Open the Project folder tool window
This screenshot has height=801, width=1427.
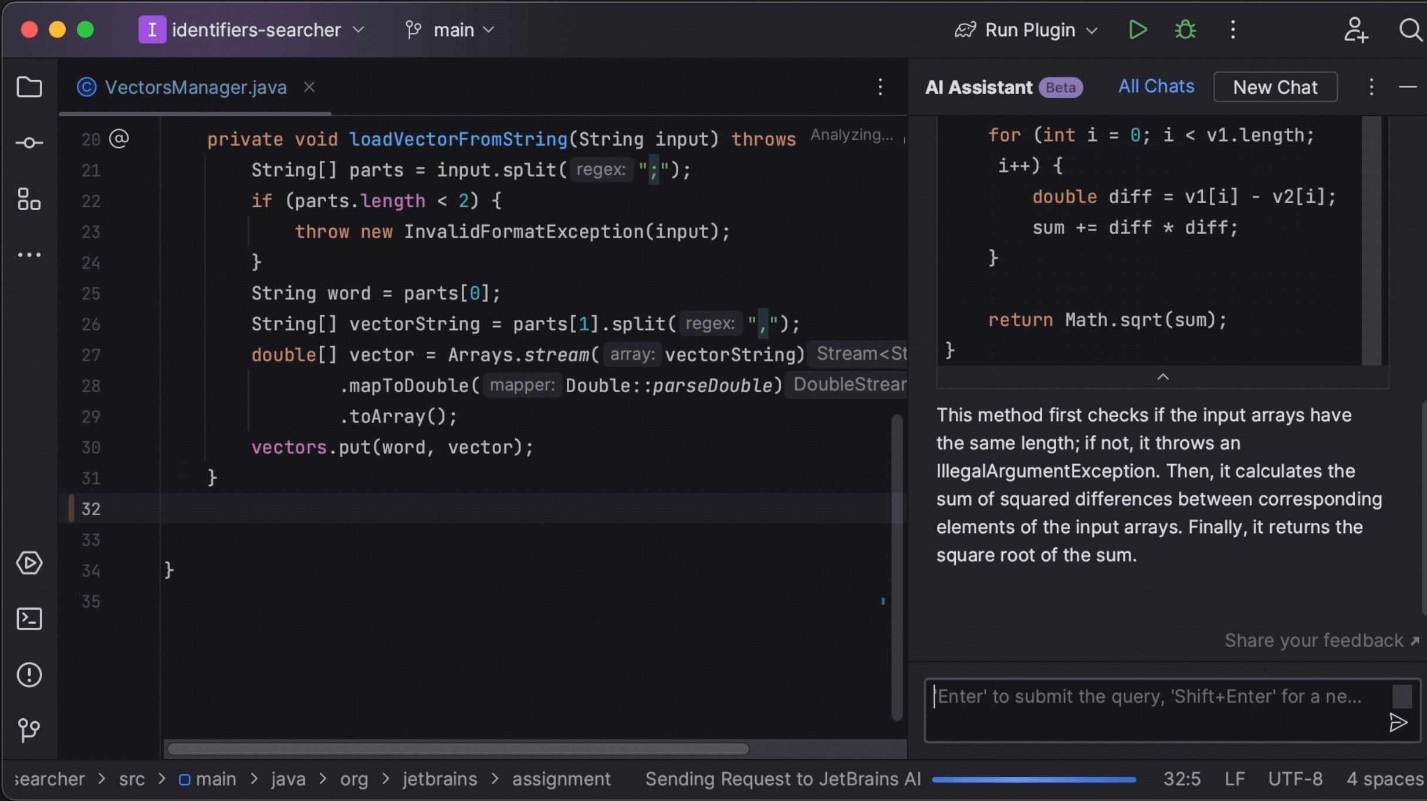pos(29,87)
